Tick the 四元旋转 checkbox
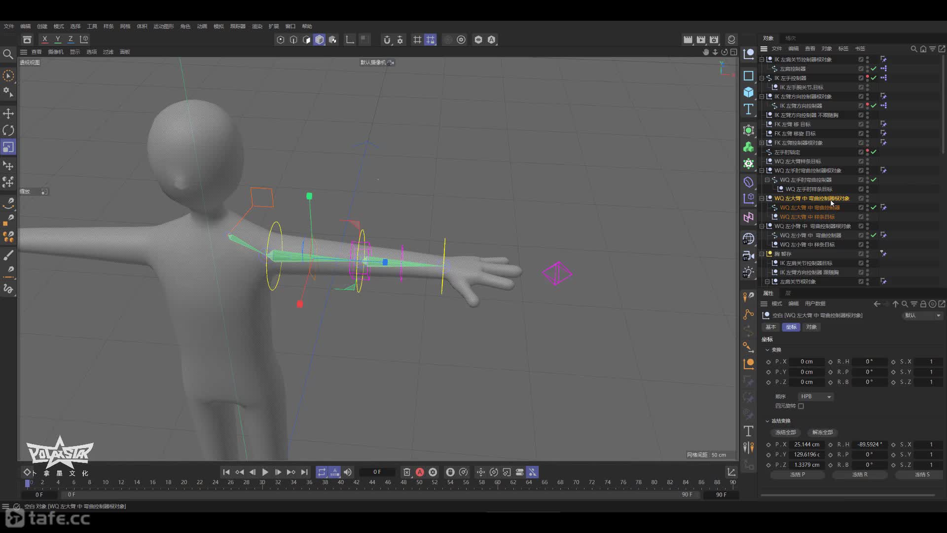947x533 pixels. pos(801,406)
